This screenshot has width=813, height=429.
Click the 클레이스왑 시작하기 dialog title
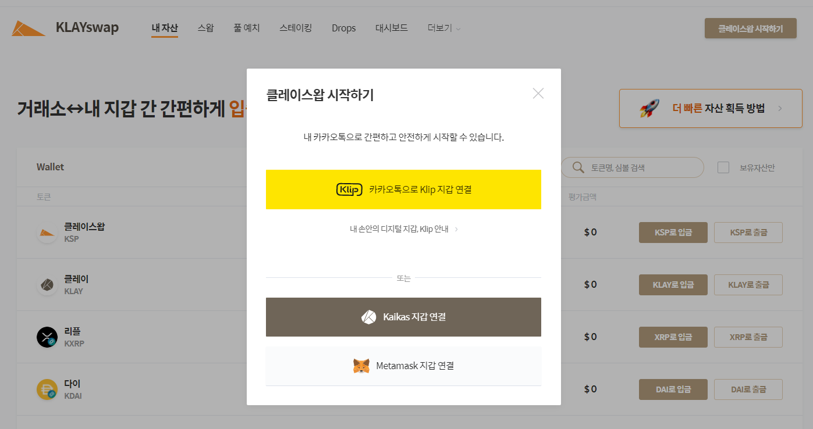coord(319,95)
